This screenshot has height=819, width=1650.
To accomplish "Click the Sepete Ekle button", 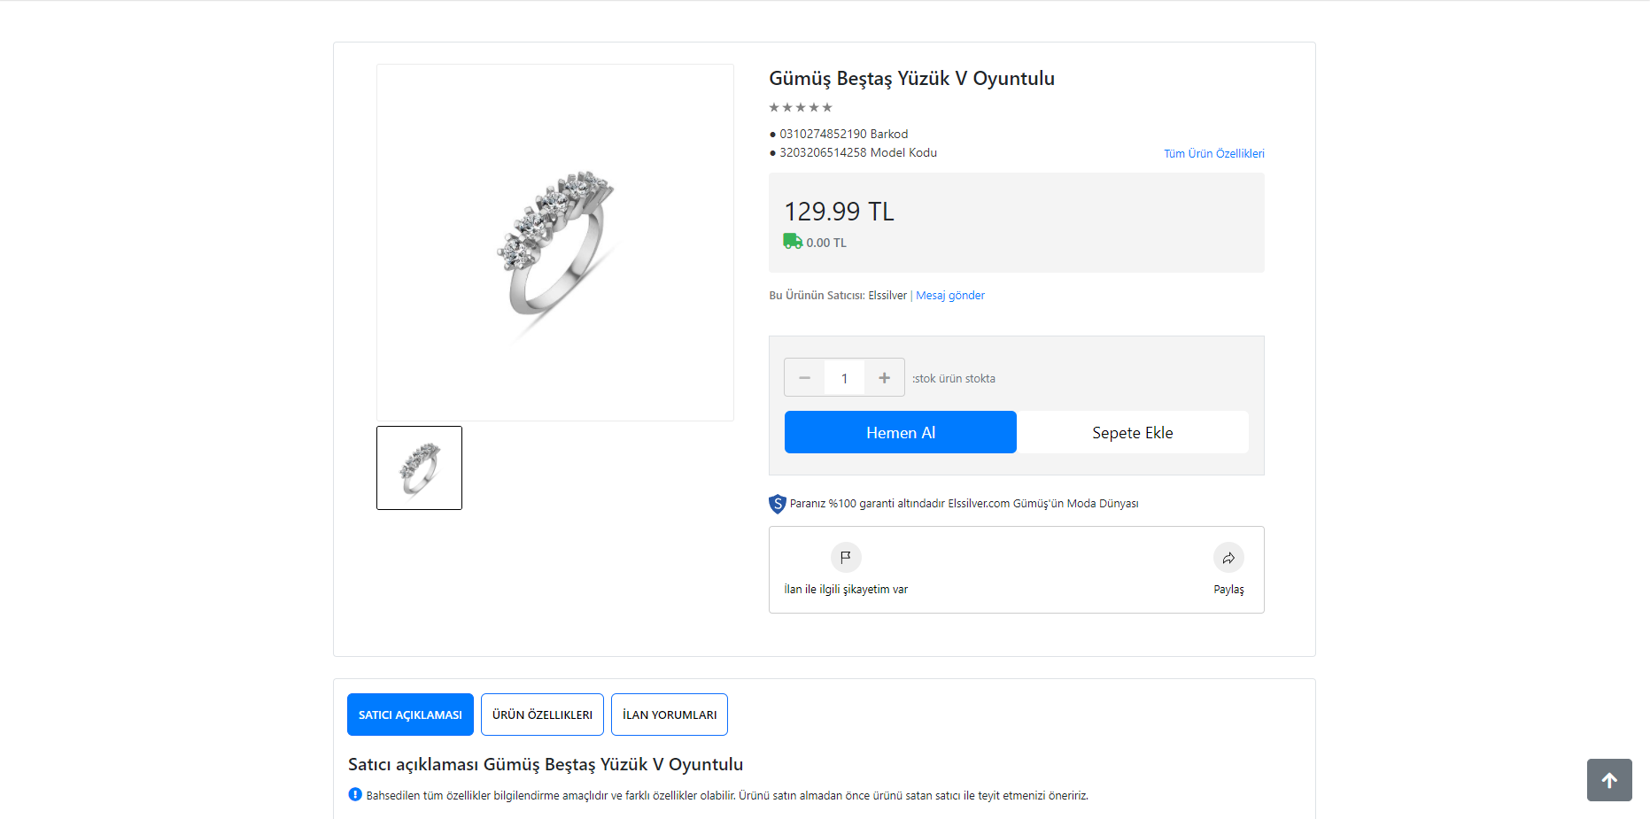I will pos(1133,432).
